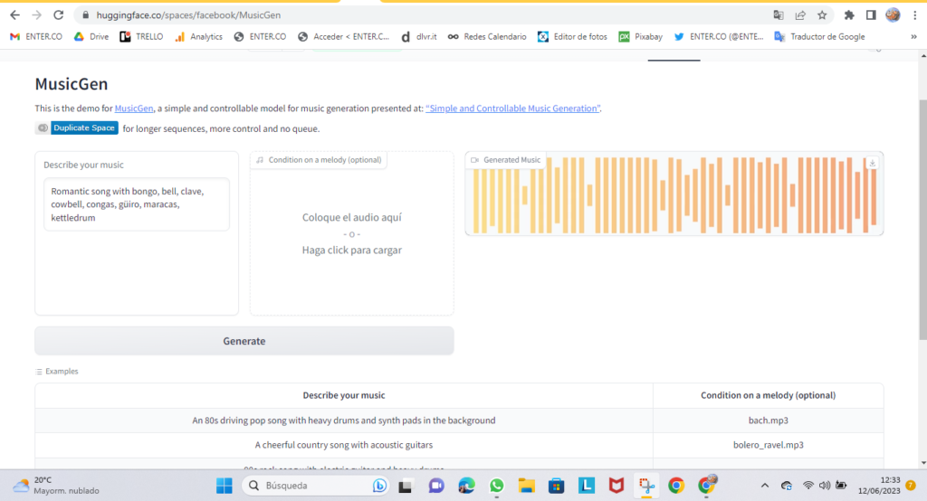The image size is (927, 501).
Task: Open Google Chrome from the taskbar
Action: [x=676, y=486]
